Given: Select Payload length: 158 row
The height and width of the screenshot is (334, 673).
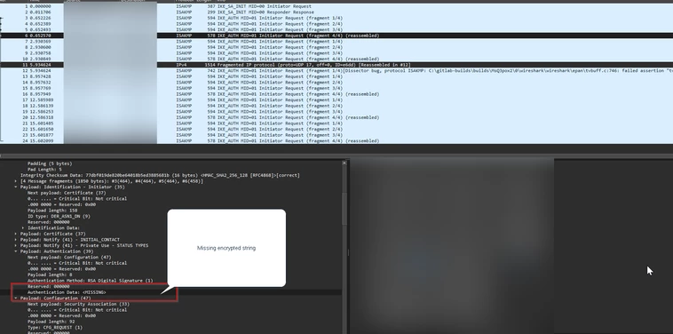Looking at the screenshot, I should point(170,211).
